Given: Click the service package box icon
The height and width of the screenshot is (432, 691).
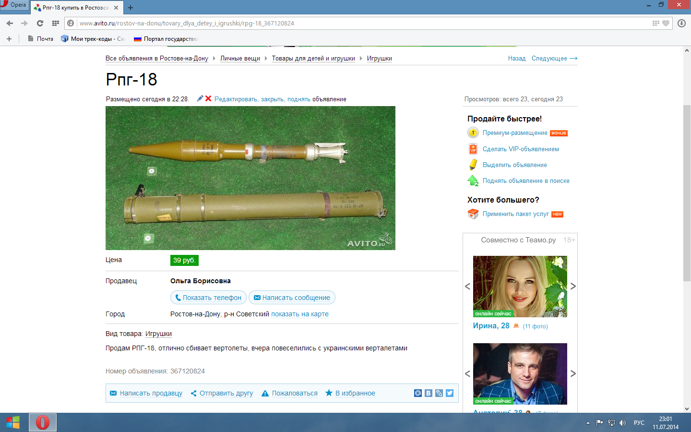Looking at the screenshot, I should tap(473, 214).
